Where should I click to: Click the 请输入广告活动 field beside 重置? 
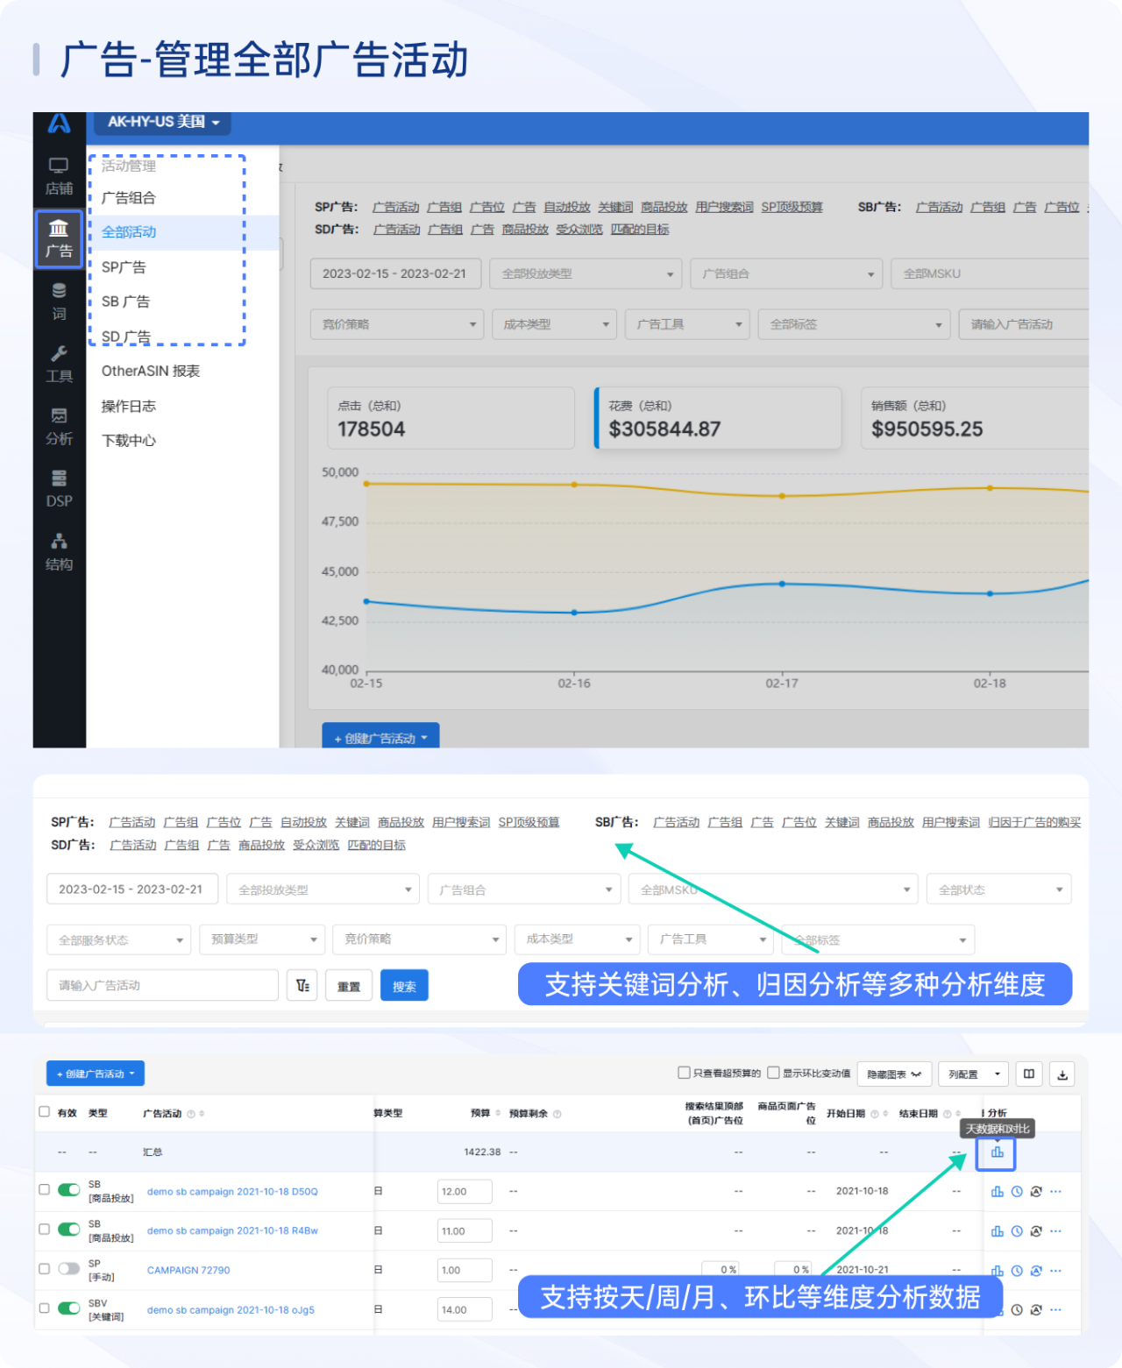(162, 986)
